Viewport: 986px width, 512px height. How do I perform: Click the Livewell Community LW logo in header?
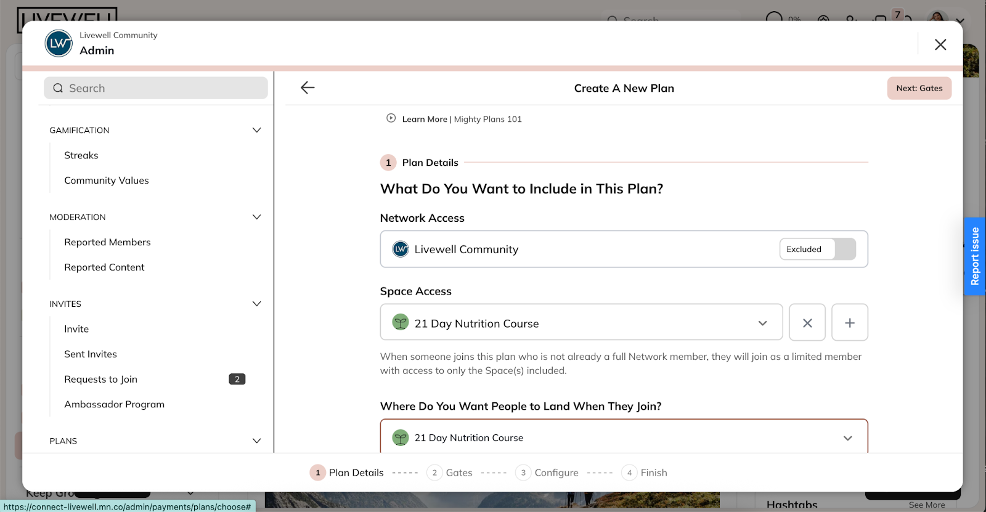(59, 43)
